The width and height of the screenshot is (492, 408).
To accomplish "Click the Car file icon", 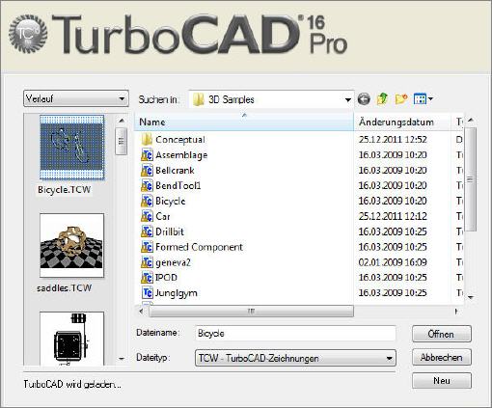I will click(x=147, y=216).
